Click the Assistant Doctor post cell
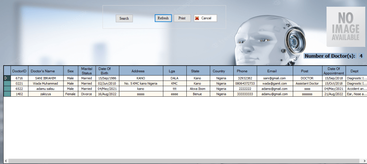 (x=307, y=83)
